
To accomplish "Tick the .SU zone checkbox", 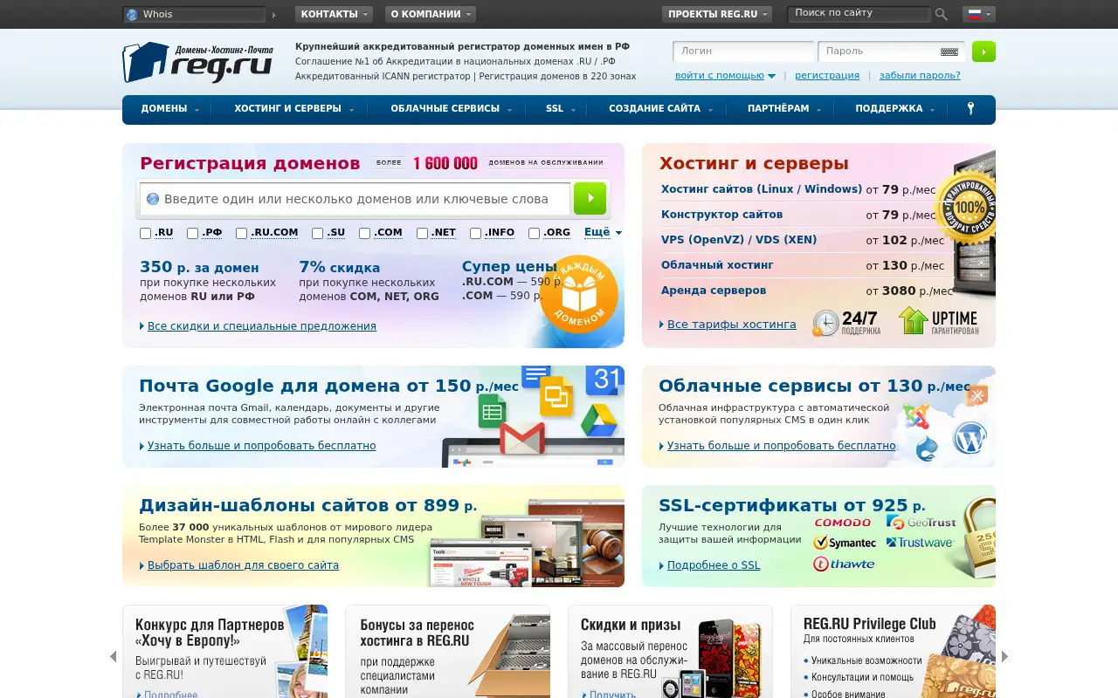I will tap(318, 233).
